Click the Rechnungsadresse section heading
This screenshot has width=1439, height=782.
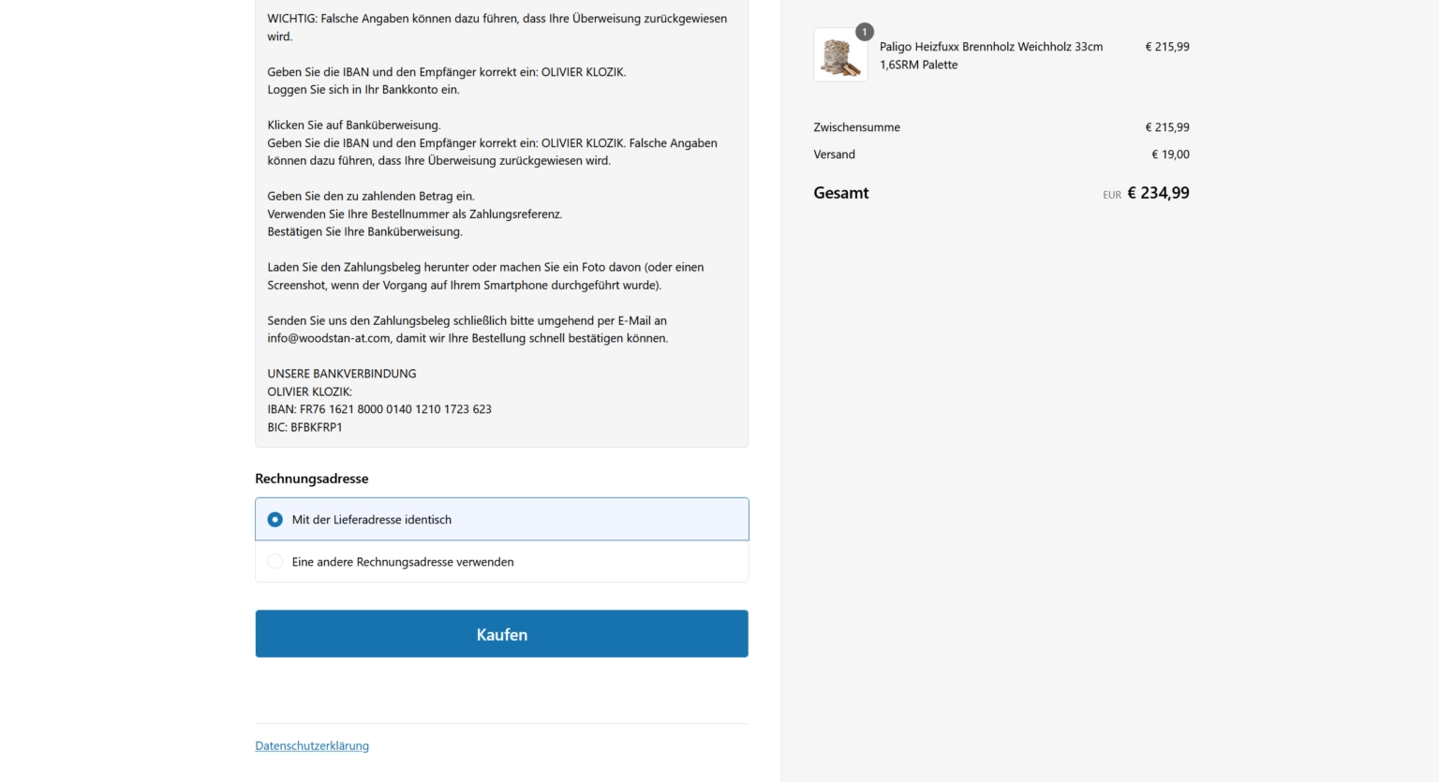(312, 479)
